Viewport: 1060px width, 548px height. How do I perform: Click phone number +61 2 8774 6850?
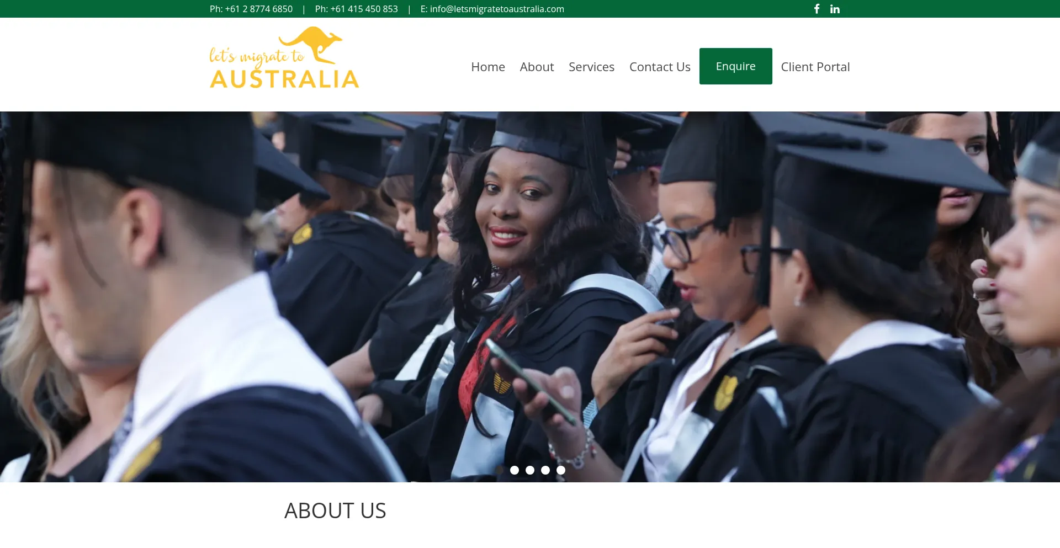[258, 9]
